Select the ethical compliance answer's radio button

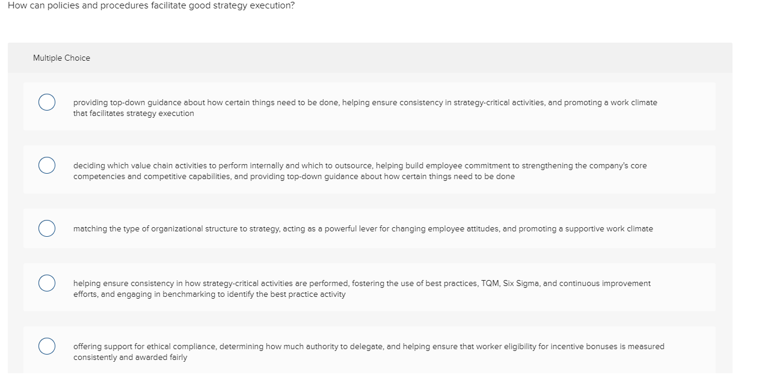coord(47,347)
